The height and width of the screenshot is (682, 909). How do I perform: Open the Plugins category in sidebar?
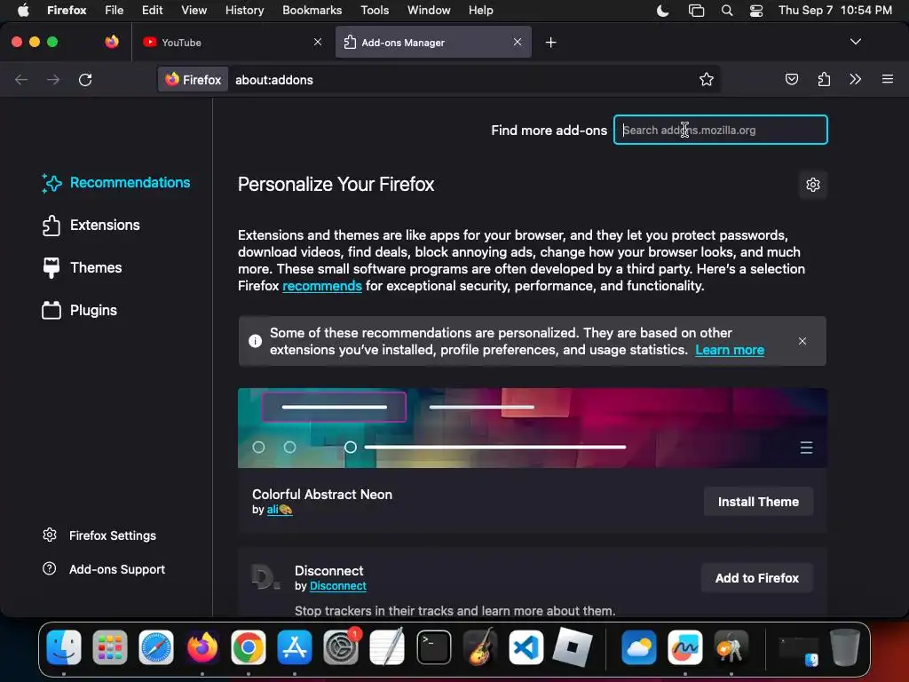[x=79, y=310]
